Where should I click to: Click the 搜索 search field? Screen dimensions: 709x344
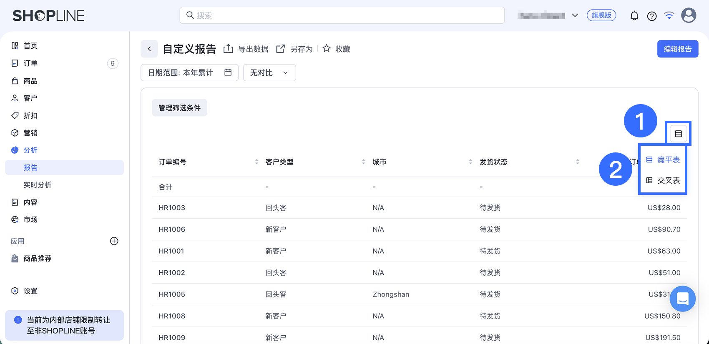pos(342,15)
